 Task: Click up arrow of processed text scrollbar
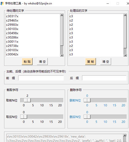125,15
